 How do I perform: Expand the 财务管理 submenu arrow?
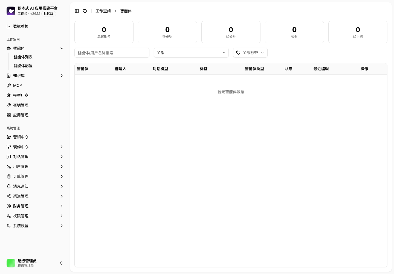click(62, 206)
